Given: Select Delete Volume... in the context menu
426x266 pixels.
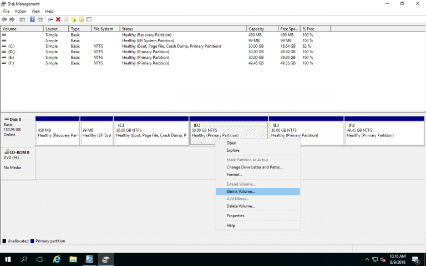Looking at the screenshot, I should (x=258, y=206).
